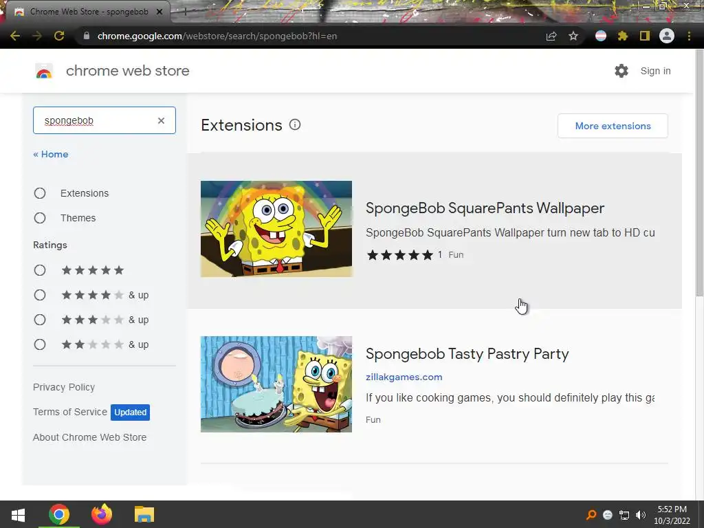Open File Explorer from the taskbar
Viewport: 704px width, 528px height.
pyautogui.click(x=144, y=514)
